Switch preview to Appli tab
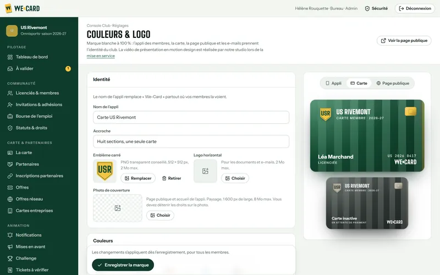This screenshot has width=440, height=275. [x=333, y=83]
